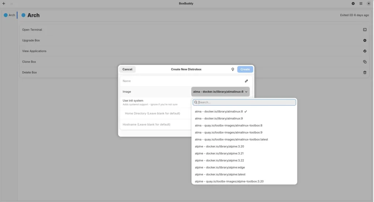374x202 pixels.
Task: Pick alpine docker.io/library/alpine:latest
Action: click(244, 174)
